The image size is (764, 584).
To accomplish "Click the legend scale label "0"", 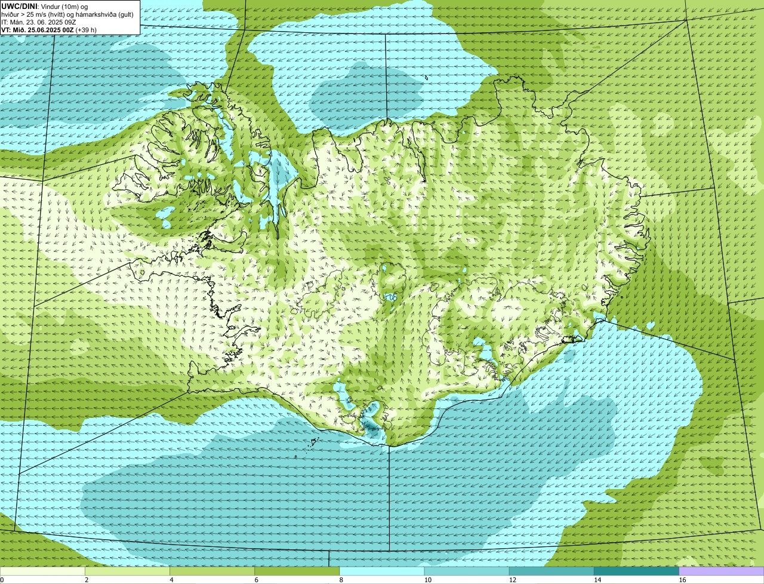I will [x=2, y=580].
